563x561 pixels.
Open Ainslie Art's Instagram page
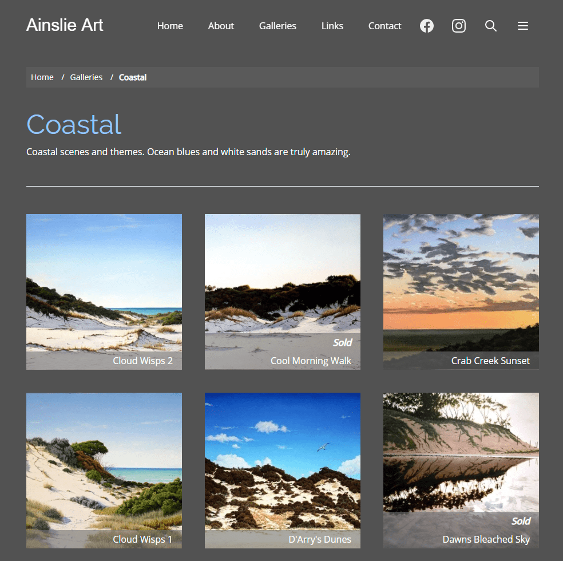click(x=458, y=26)
